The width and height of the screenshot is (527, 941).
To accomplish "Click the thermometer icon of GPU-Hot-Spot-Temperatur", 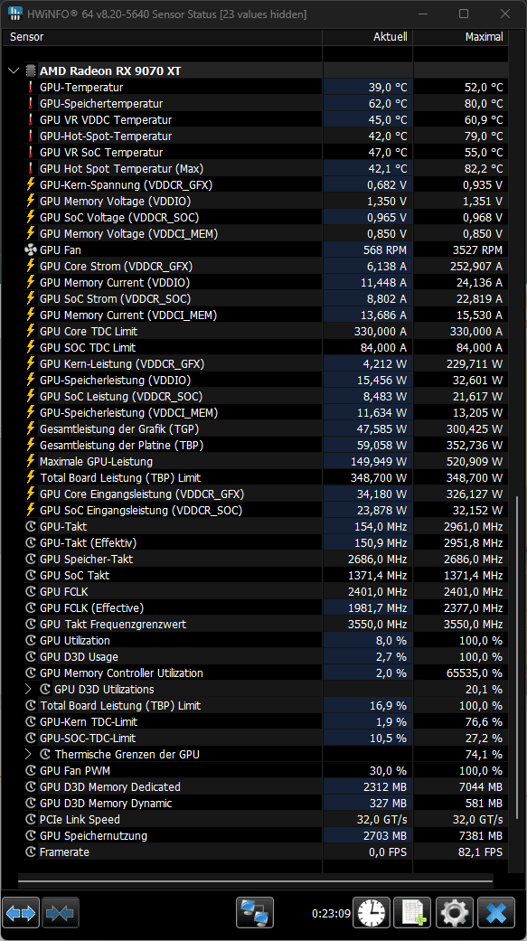I will click(x=31, y=136).
